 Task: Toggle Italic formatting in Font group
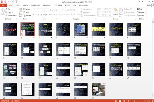click(36, 15)
